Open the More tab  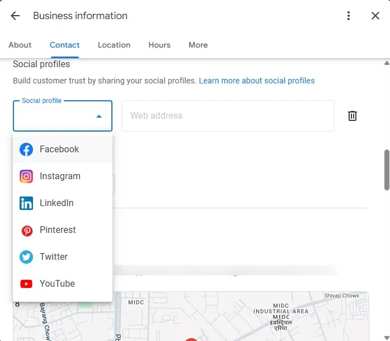coord(198,45)
